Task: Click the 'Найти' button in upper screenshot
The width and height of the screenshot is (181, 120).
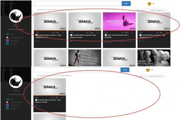Action: click(x=126, y=4)
